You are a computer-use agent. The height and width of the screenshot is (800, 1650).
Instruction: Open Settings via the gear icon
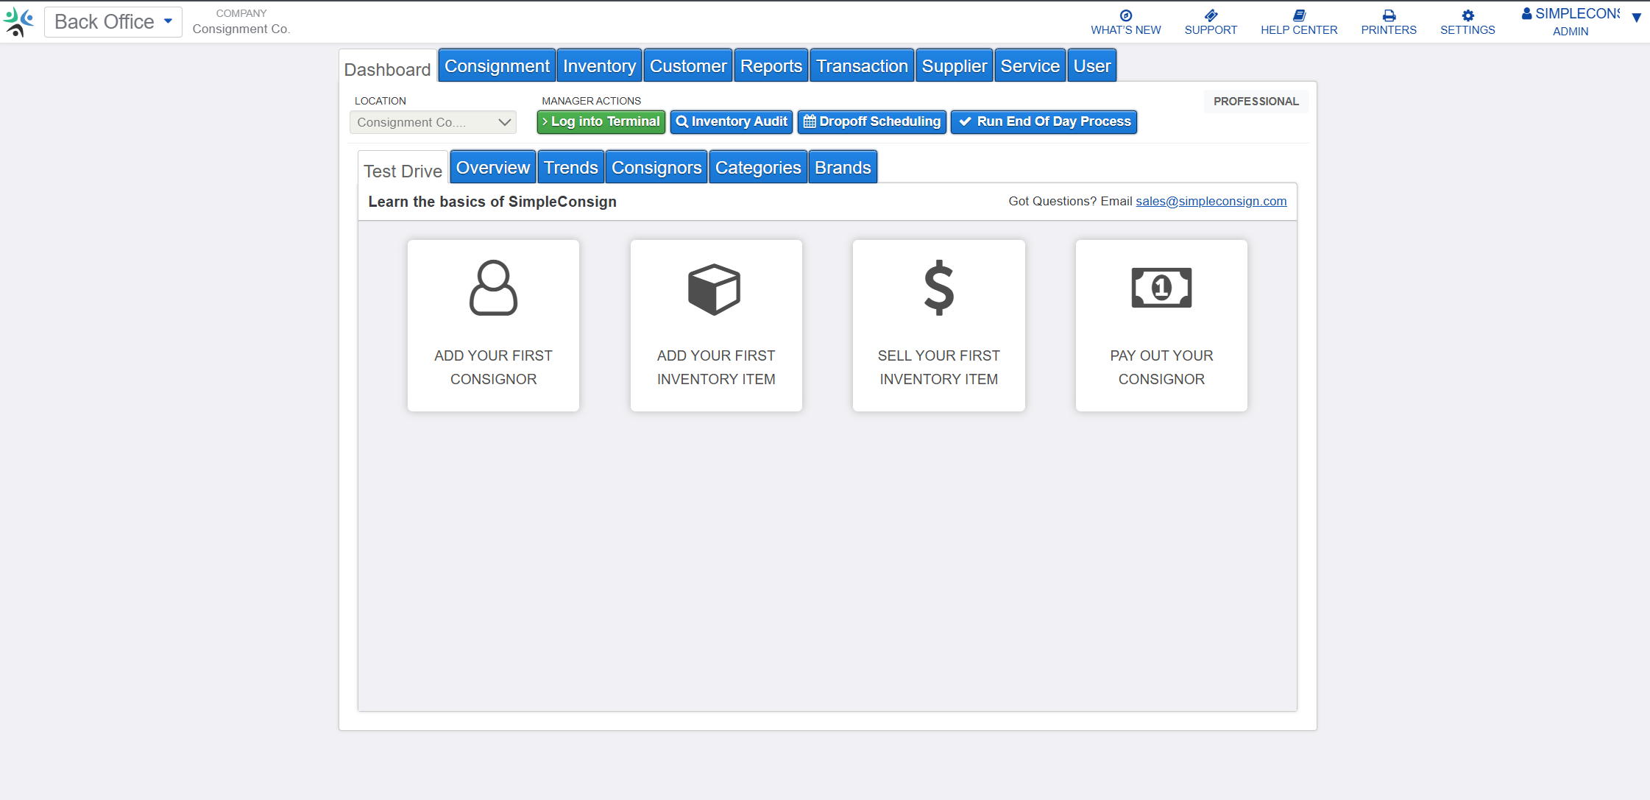(1467, 15)
